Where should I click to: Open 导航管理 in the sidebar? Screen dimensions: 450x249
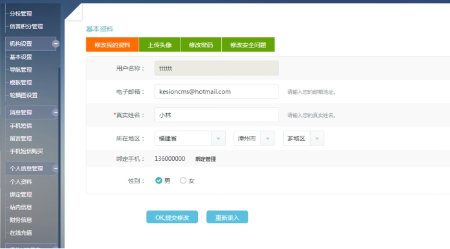click(x=21, y=69)
